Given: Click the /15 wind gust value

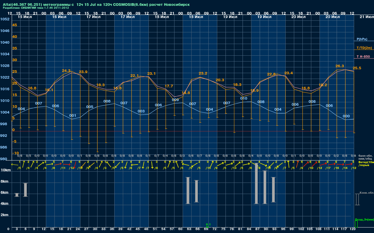Looking at the screenshot, I should coord(208,168).
